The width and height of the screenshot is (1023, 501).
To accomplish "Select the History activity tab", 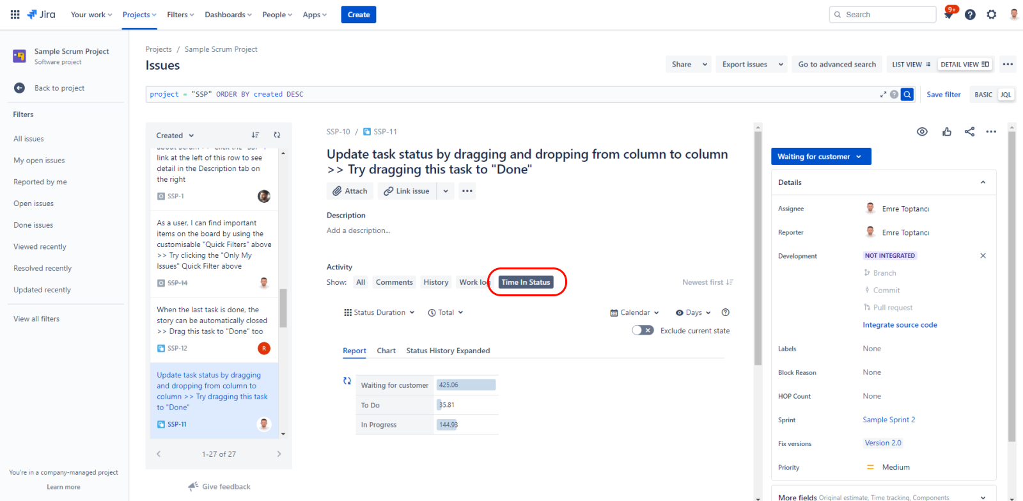I will [x=435, y=282].
